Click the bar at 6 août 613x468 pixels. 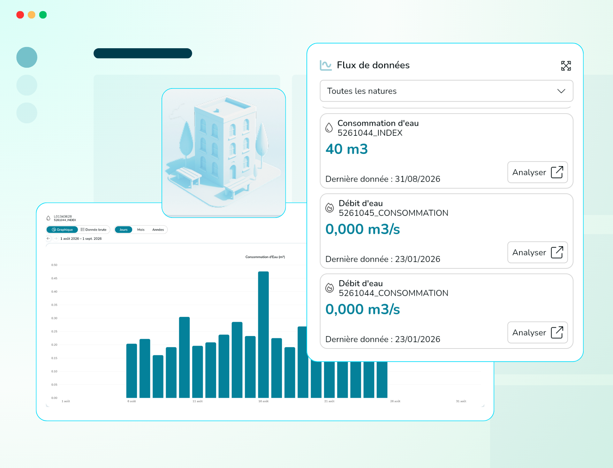(x=132, y=371)
